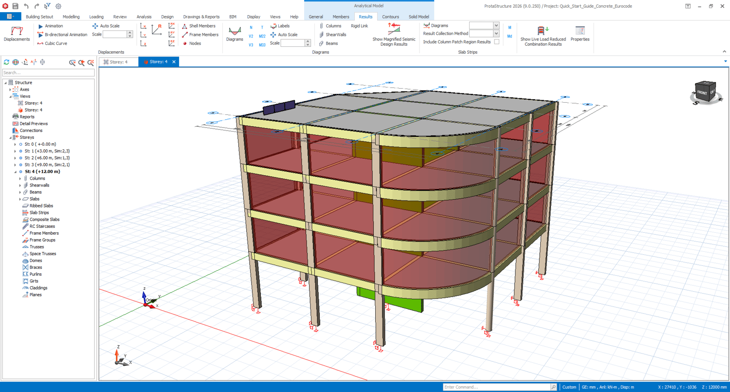Click the resultant R displacement axis icon
This screenshot has width=730, height=392.
pyautogui.click(x=157, y=29)
